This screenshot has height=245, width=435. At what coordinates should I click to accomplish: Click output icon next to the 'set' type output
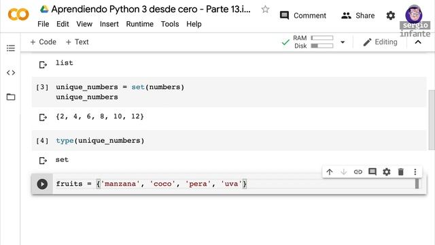[43, 161]
